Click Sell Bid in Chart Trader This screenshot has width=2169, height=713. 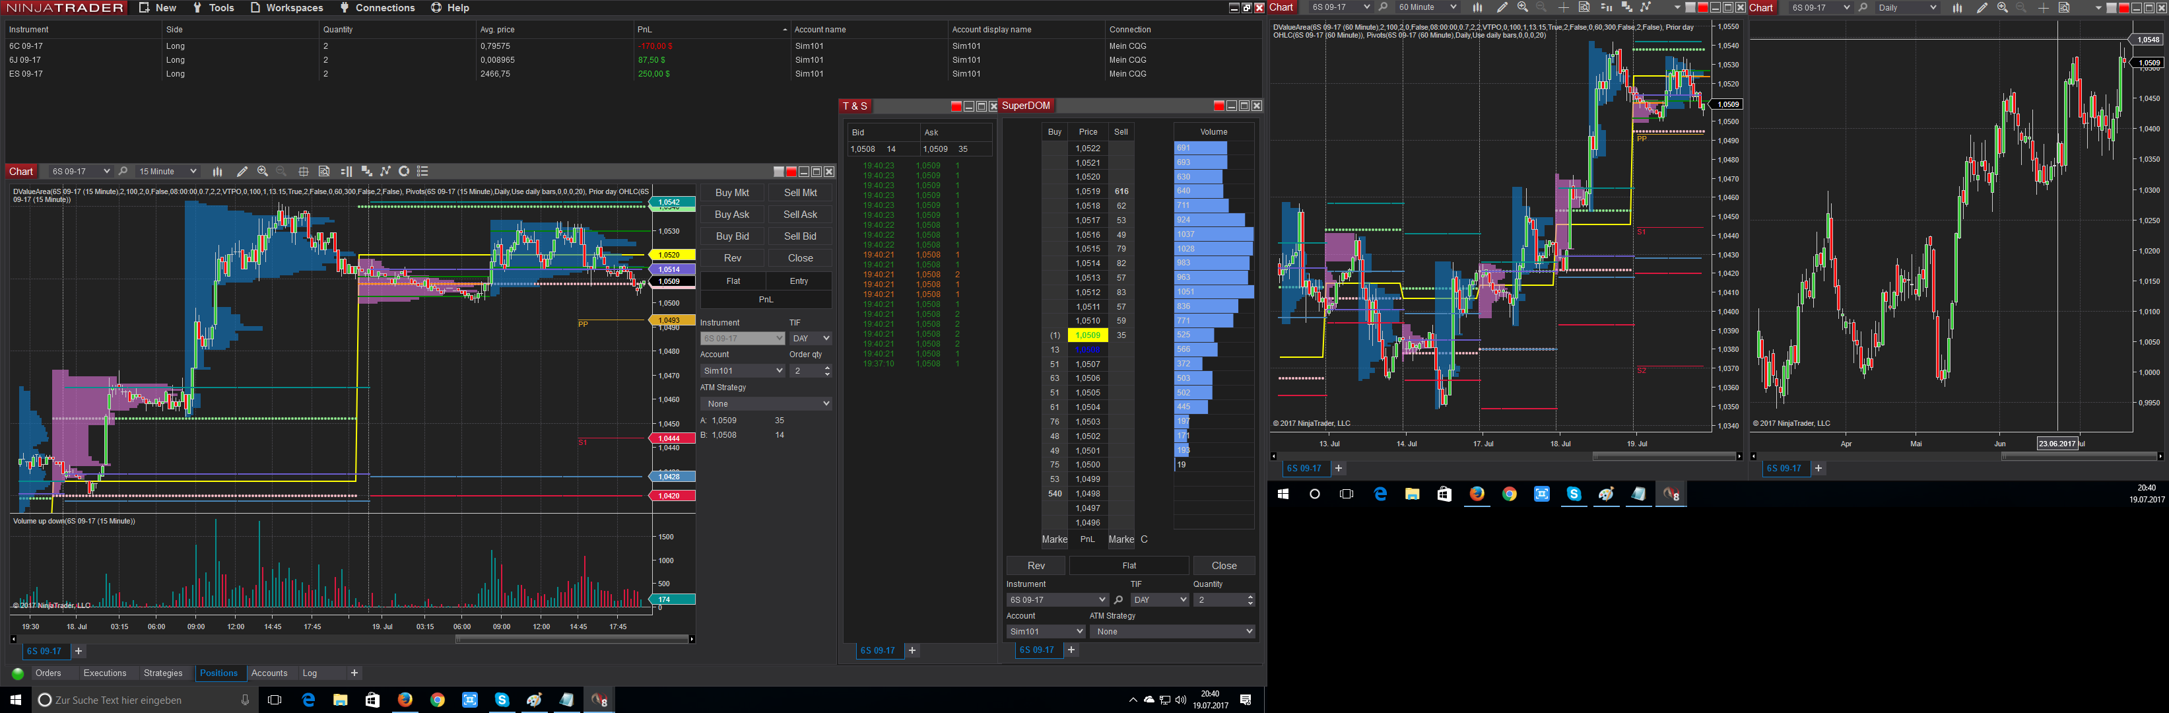(x=800, y=236)
